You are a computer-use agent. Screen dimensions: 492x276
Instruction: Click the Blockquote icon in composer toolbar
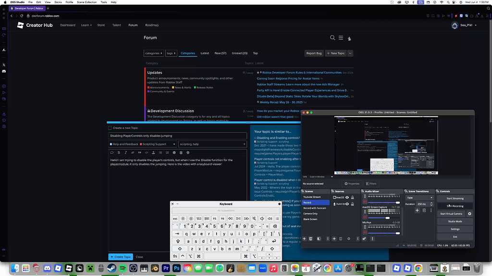[x=139, y=153]
